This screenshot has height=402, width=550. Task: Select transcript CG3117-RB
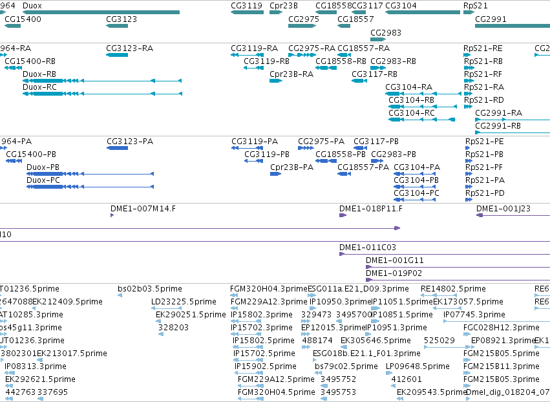[375, 74]
